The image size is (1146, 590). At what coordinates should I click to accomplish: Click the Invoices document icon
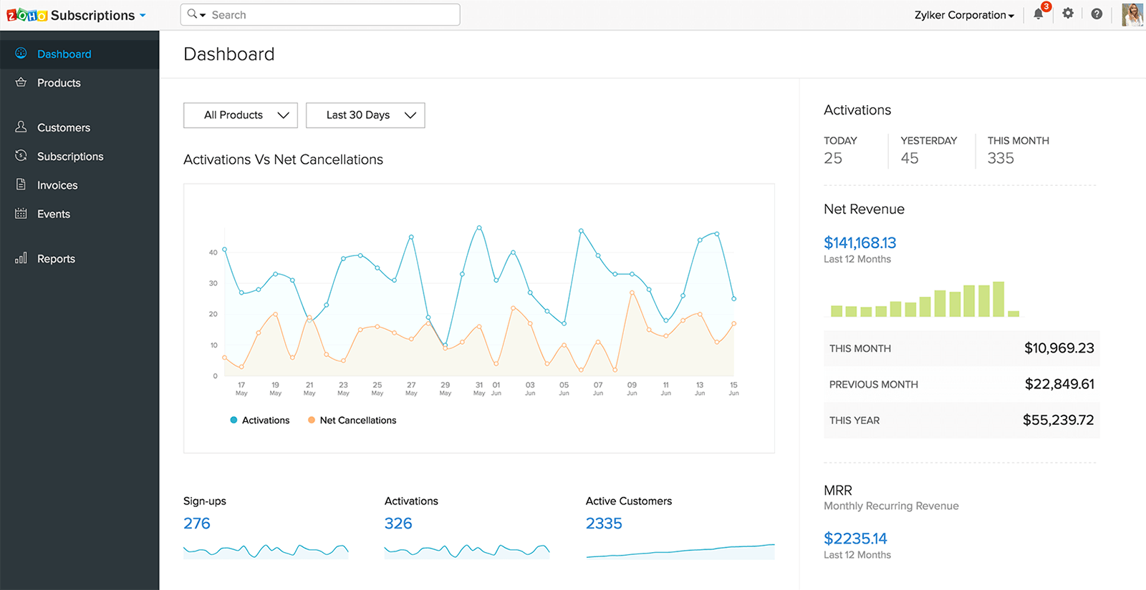pos(21,185)
